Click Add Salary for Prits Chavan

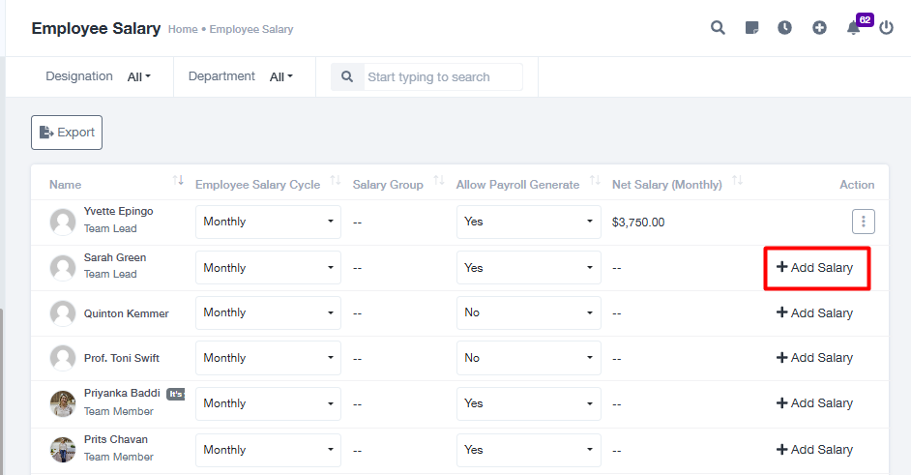814,450
